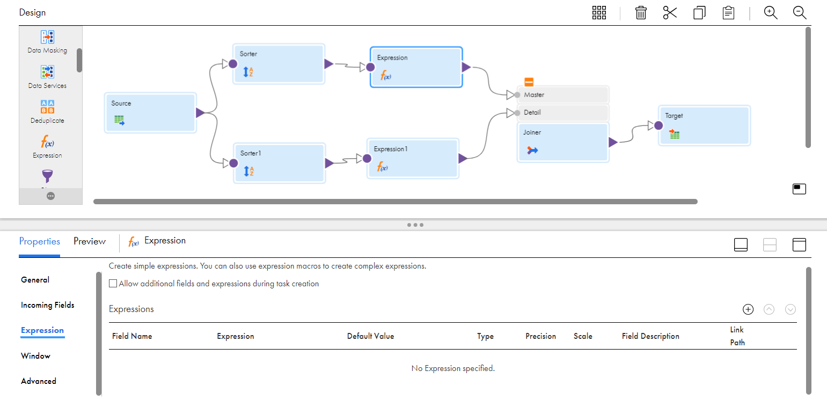The image size is (827, 408).
Task: Select the Sorter1 node on canvas
Action: 279,163
